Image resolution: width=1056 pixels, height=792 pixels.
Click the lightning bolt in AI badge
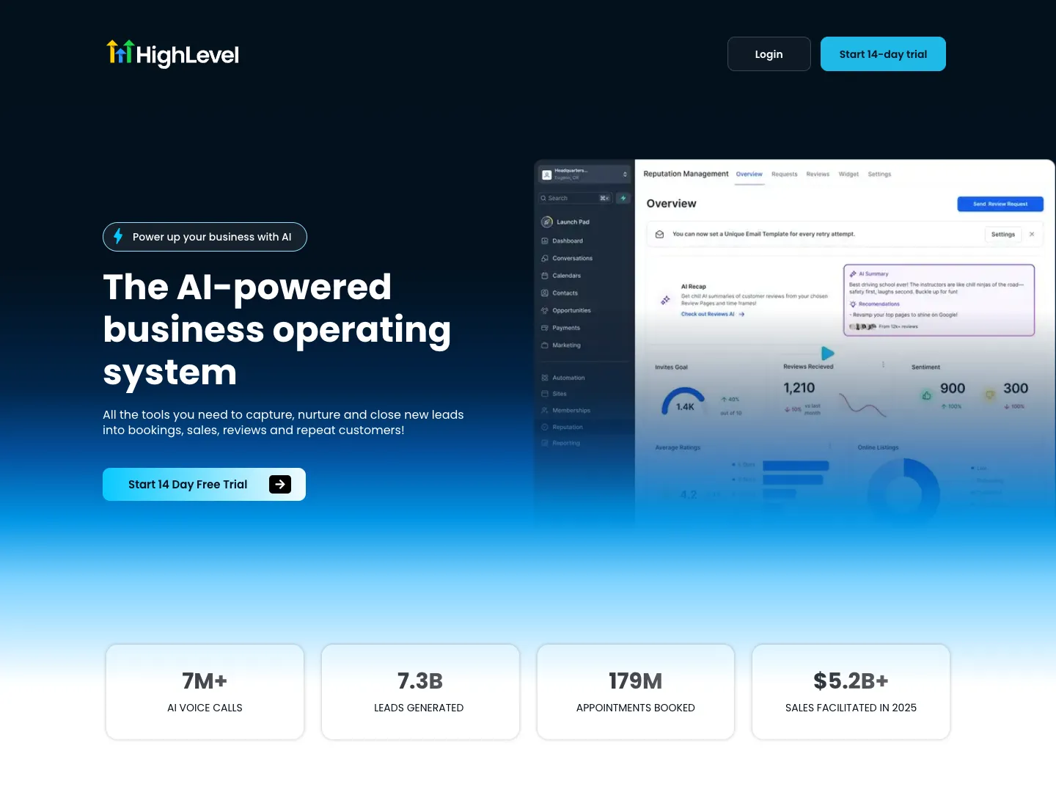pyautogui.click(x=118, y=236)
